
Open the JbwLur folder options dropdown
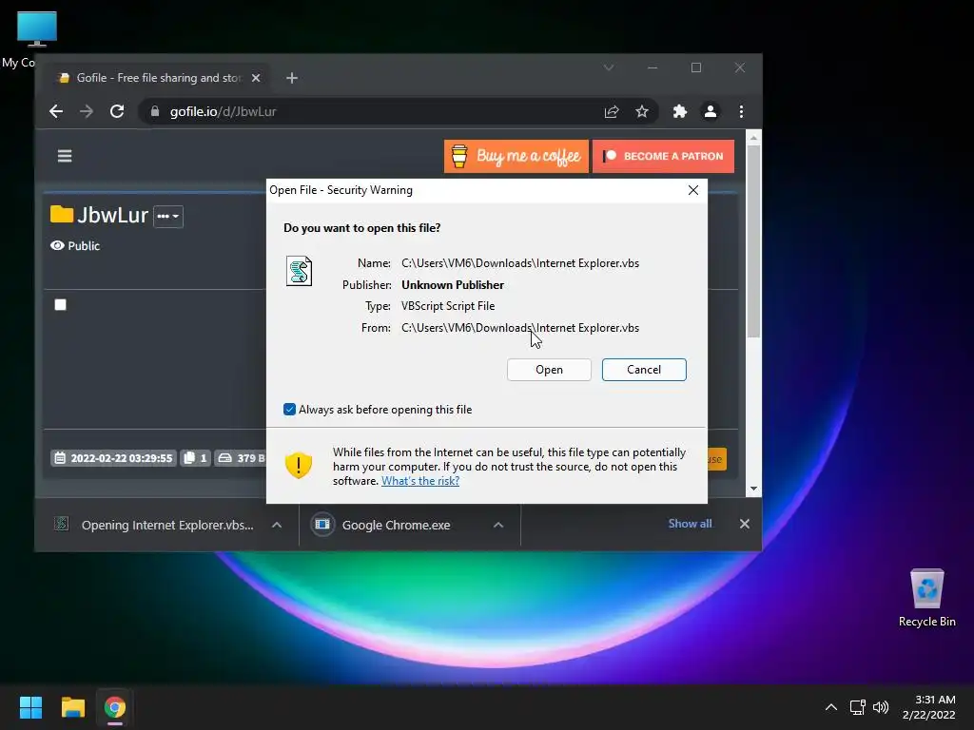click(x=167, y=216)
